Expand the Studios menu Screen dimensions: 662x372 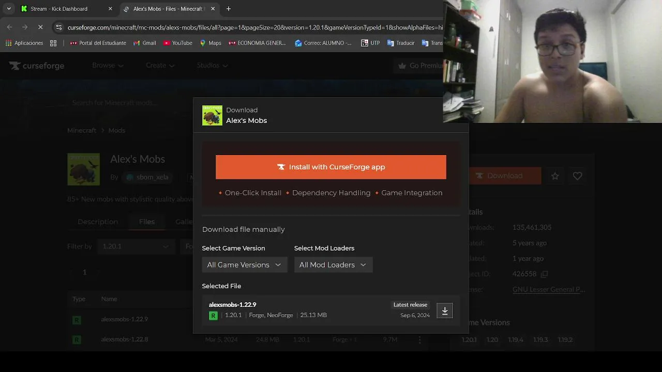point(212,65)
